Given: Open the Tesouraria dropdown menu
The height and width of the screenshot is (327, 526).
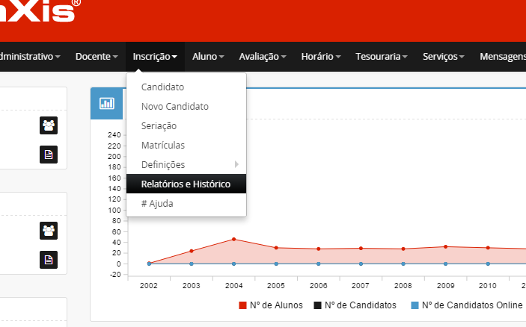Looking at the screenshot, I should click(381, 56).
